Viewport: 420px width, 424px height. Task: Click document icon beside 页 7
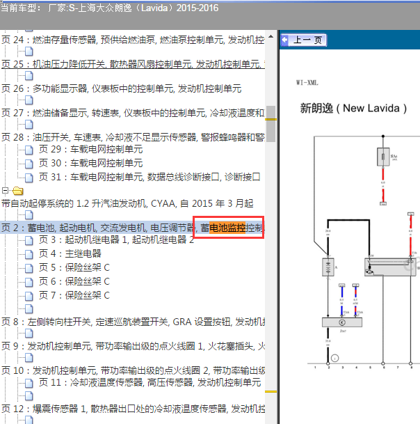click(x=29, y=296)
